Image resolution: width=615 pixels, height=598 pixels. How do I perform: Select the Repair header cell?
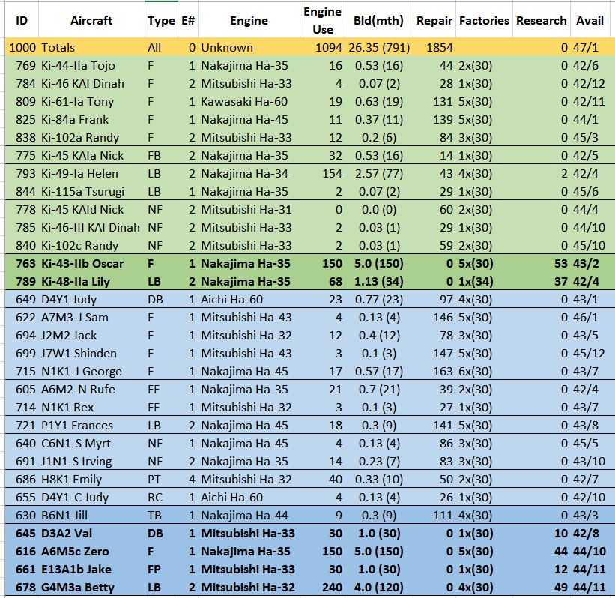[x=434, y=20]
